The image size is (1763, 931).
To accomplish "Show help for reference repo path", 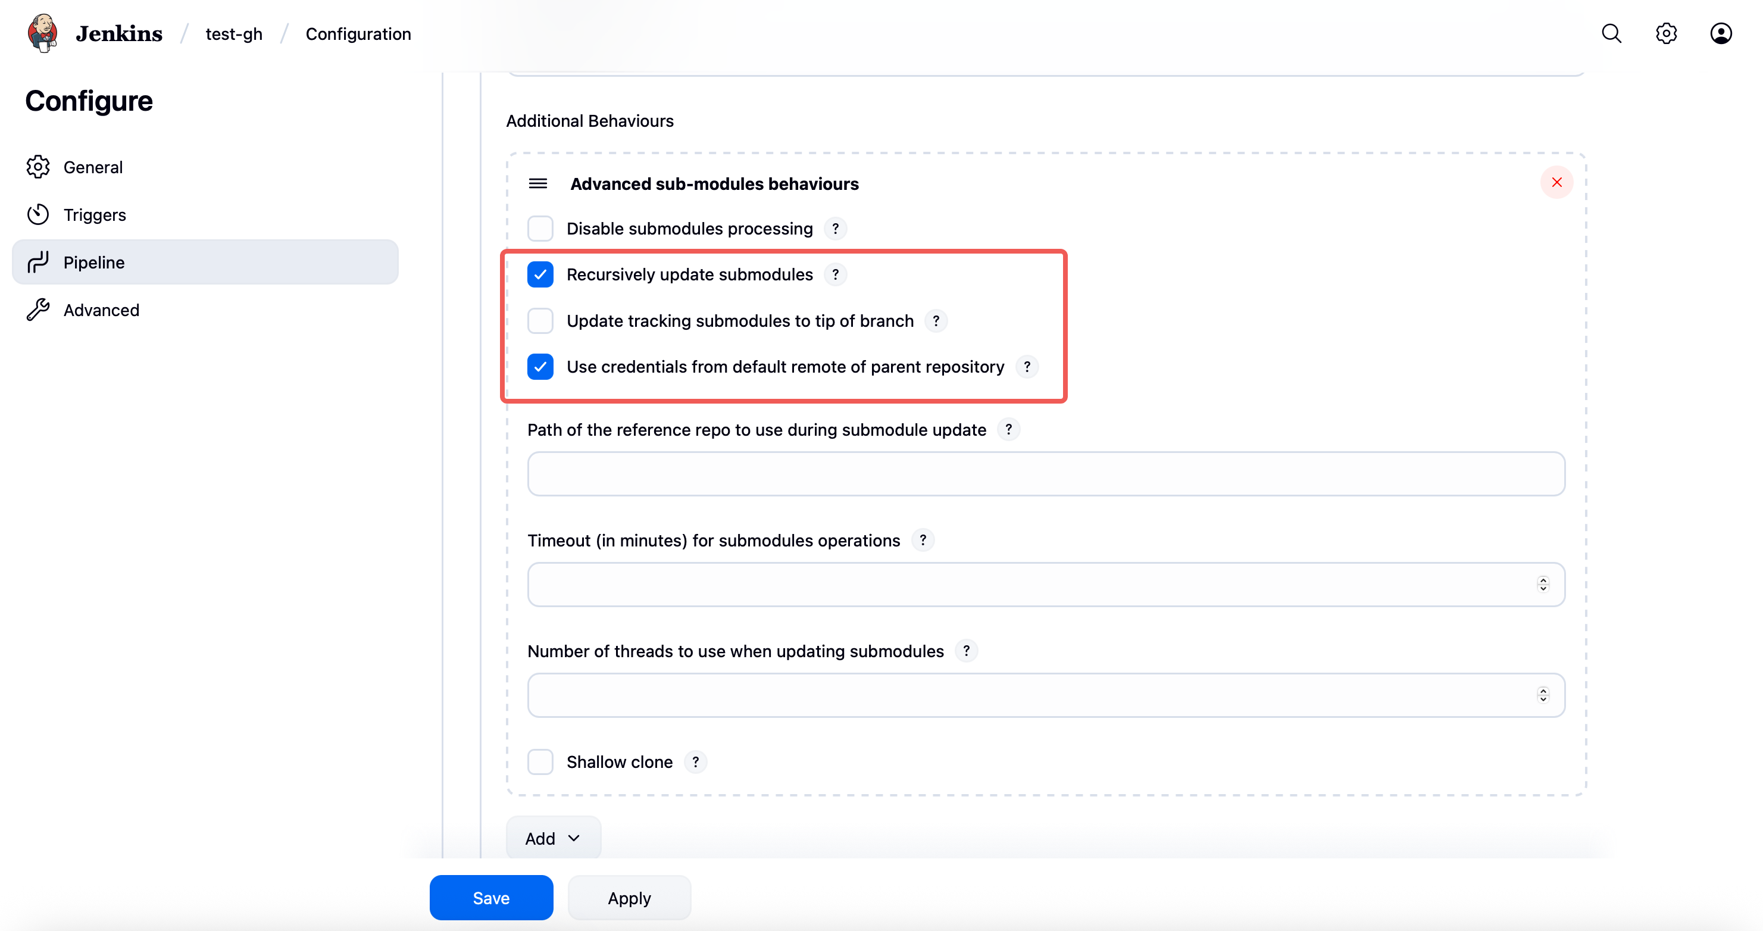I will point(1008,429).
